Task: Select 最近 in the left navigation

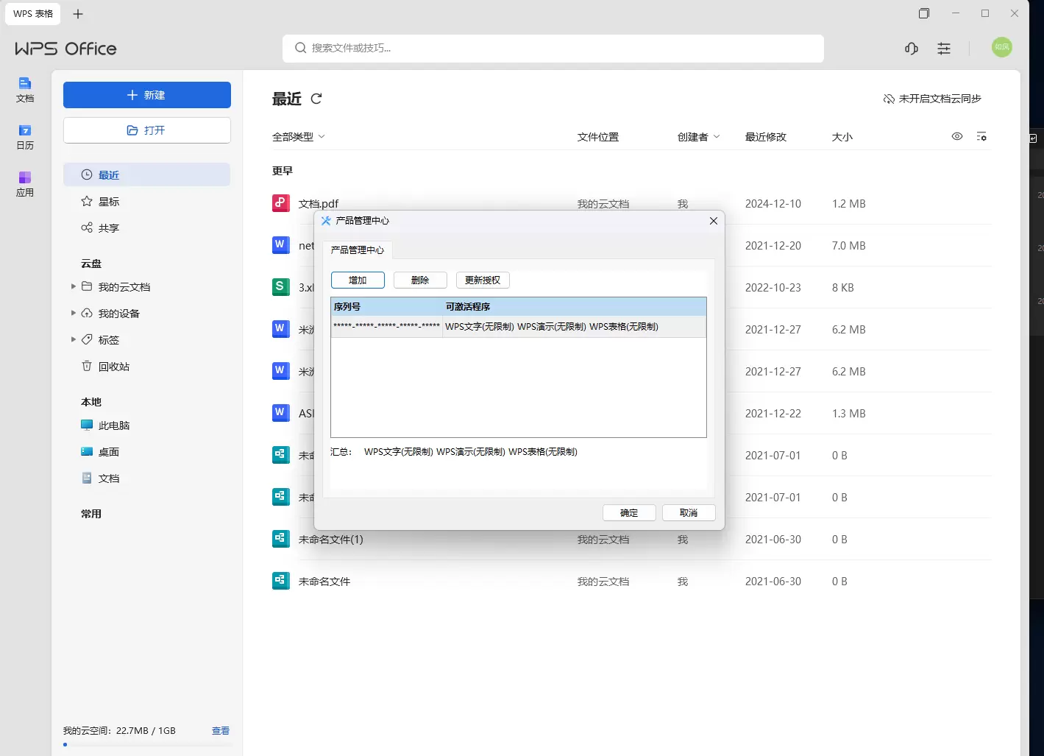Action: (x=146, y=174)
